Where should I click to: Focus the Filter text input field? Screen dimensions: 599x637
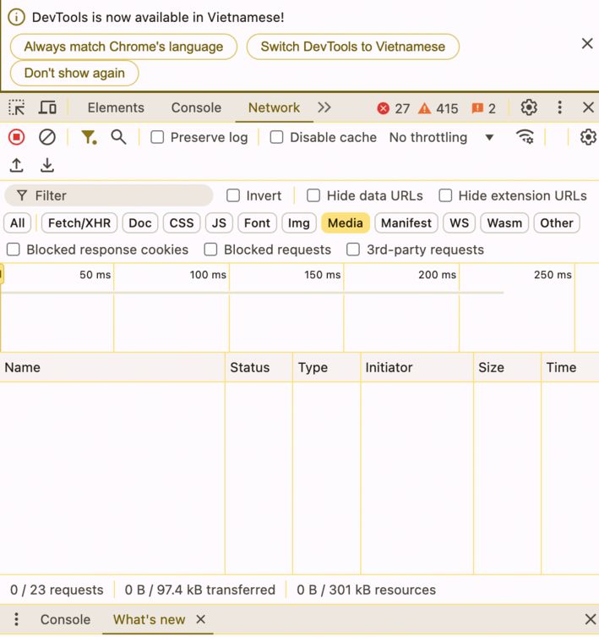[x=109, y=195]
